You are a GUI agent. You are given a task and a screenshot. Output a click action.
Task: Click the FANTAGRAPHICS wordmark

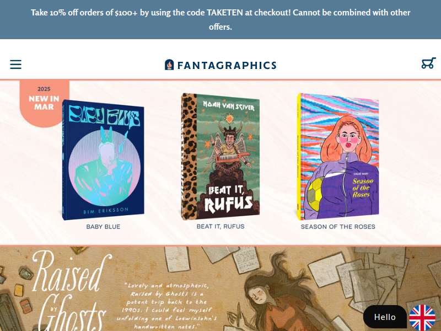(x=227, y=65)
